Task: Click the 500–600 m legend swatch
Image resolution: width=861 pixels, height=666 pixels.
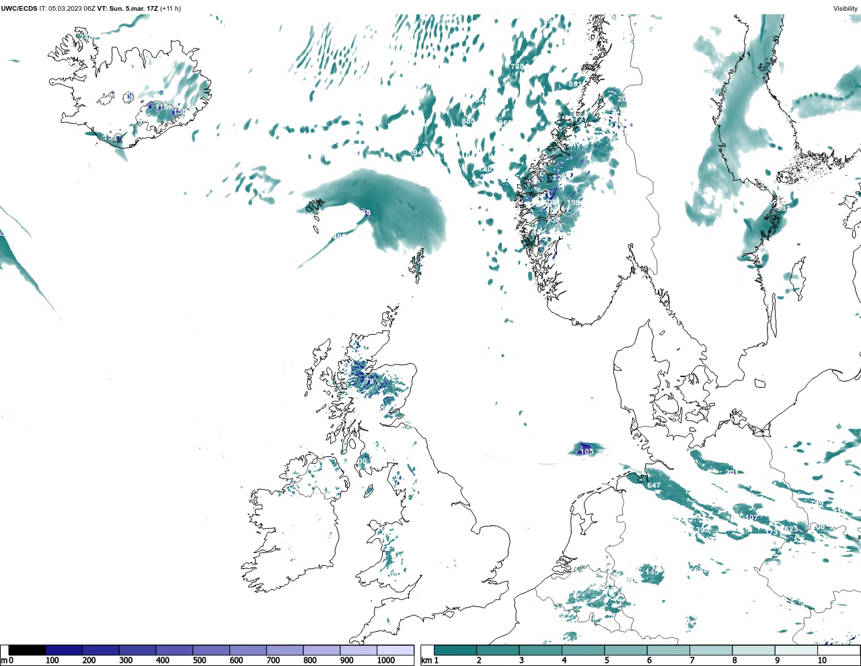Action: pos(211,651)
